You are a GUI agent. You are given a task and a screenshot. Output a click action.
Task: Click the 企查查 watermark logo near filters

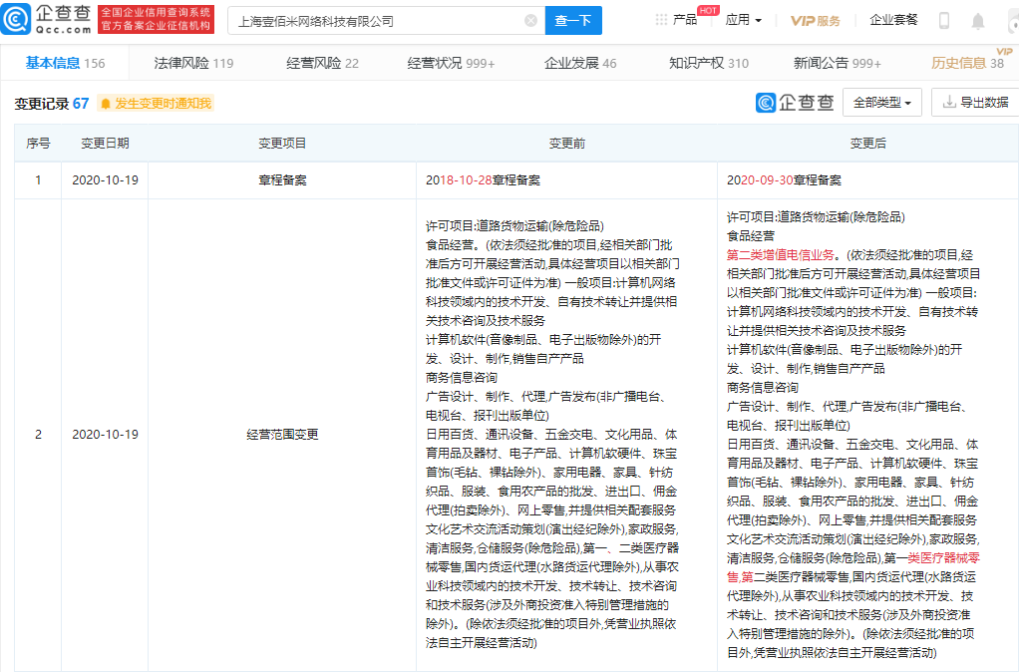click(795, 103)
